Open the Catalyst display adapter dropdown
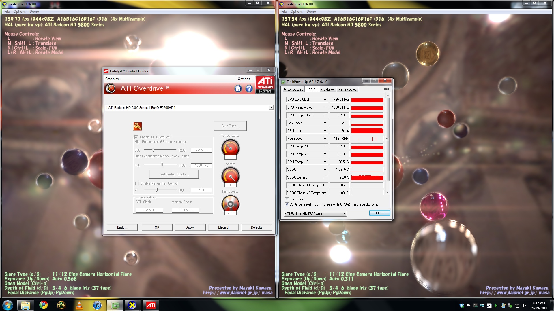The height and width of the screenshot is (311, 554). (x=189, y=108)
